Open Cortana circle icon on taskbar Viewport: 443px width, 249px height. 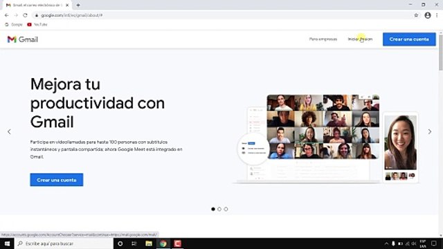[x=120, y=243]
